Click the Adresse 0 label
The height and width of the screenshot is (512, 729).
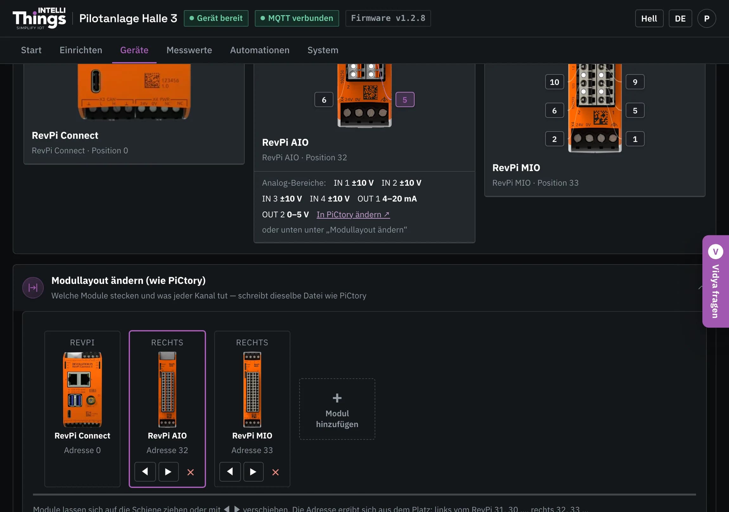click(x=82, y=451)
